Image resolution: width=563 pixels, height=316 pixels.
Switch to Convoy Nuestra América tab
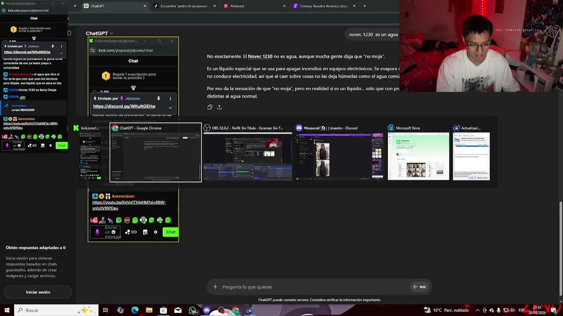[x=323, y=6]
